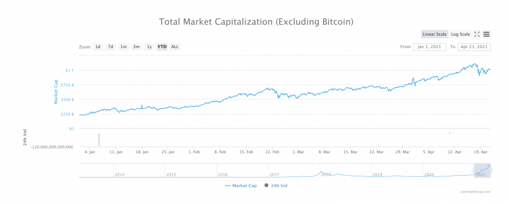Screen dimensions: 509x204
Task: Select the YTD zoom tab
Action: (162, 47)
